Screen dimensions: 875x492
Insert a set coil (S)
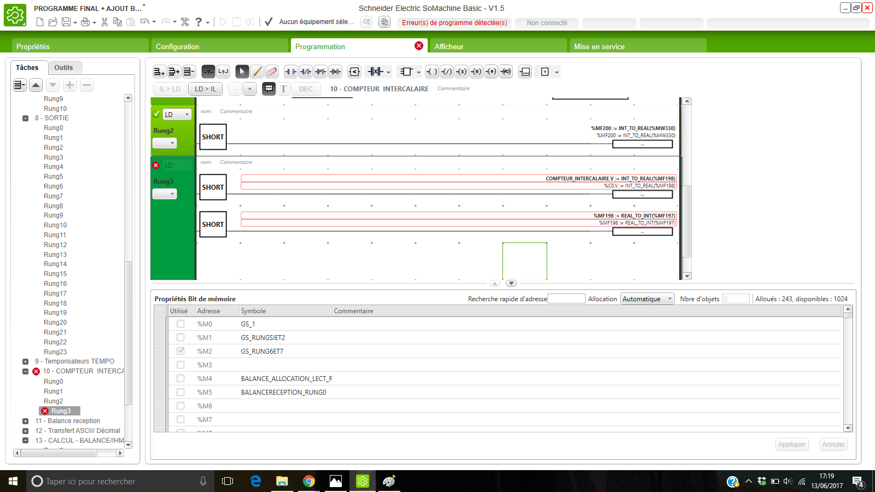(462, 72)
